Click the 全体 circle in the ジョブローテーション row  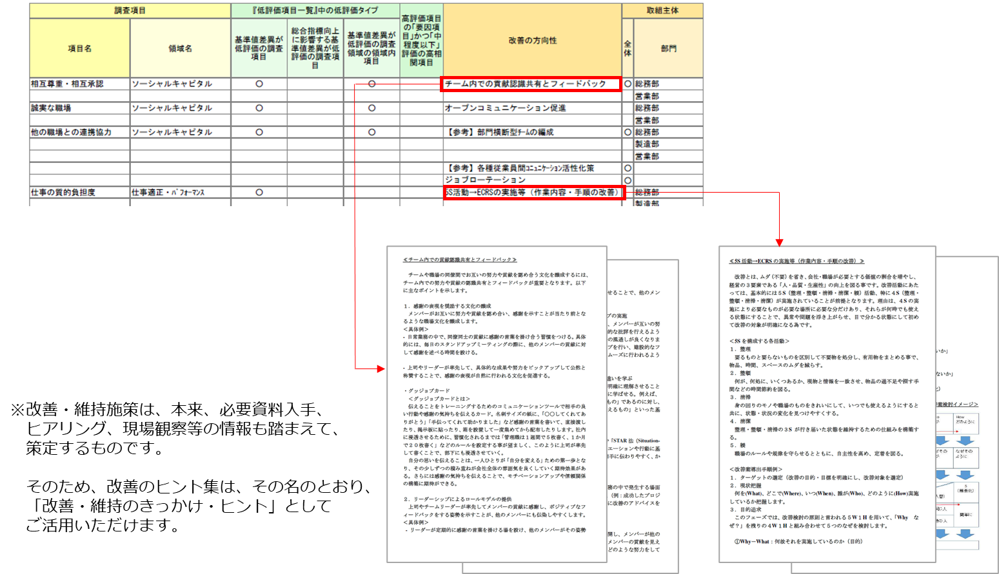[628, 180]
